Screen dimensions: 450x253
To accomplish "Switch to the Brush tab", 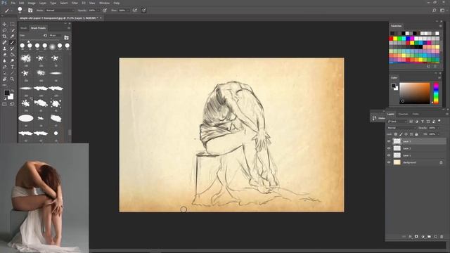I will [23, 28].
